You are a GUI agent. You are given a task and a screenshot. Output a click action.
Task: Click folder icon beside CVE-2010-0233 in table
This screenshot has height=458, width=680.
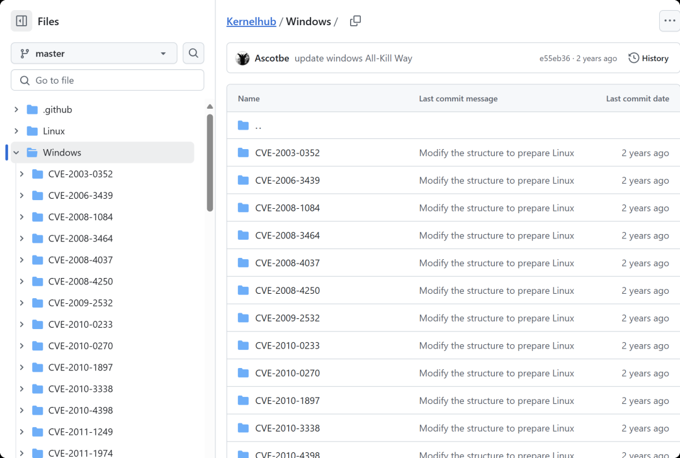coord(243,345)
